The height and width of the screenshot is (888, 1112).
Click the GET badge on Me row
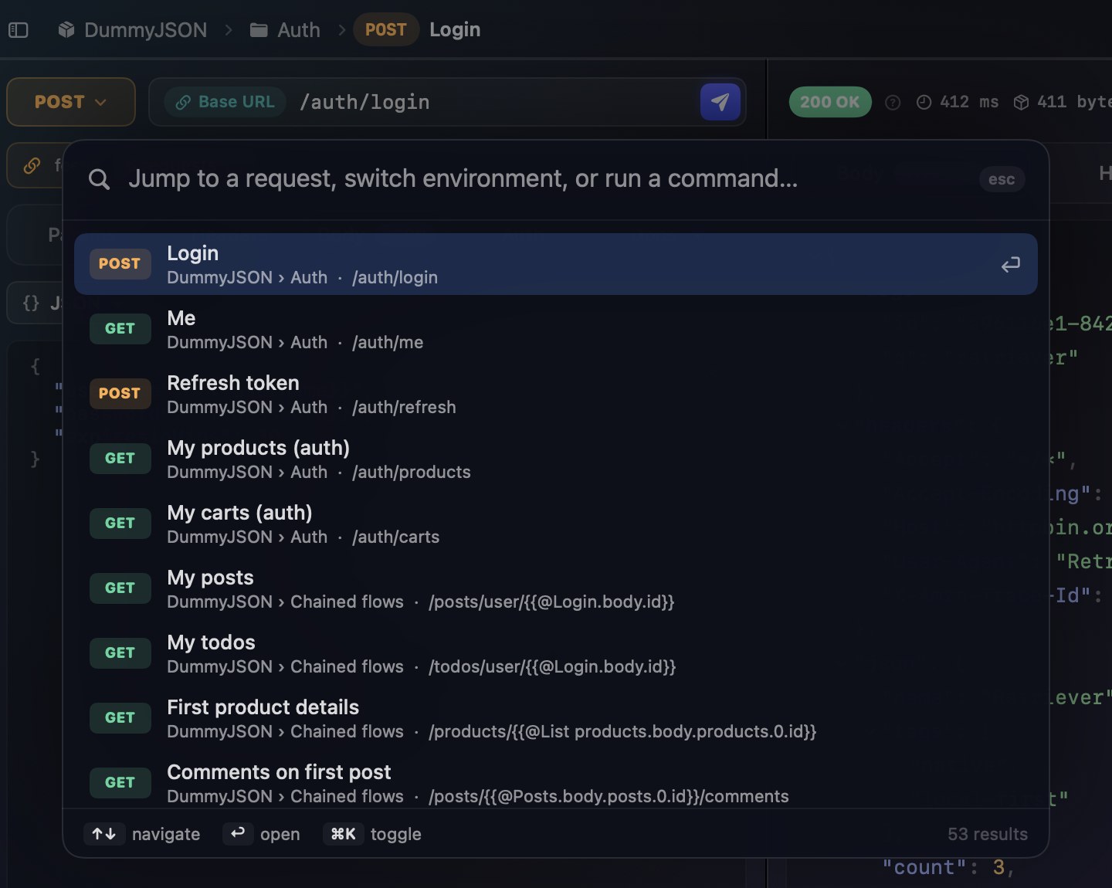click(120, 329)
